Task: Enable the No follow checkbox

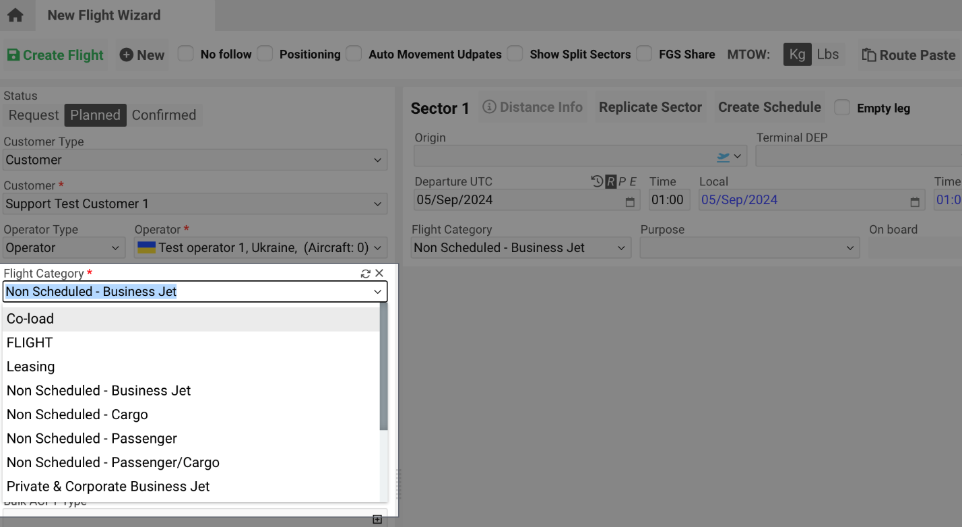Action: pyautogui.click(x=185, y=53)
